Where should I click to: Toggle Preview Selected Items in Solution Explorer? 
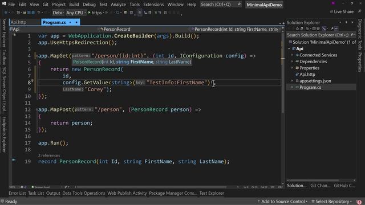tap(336, 28)
